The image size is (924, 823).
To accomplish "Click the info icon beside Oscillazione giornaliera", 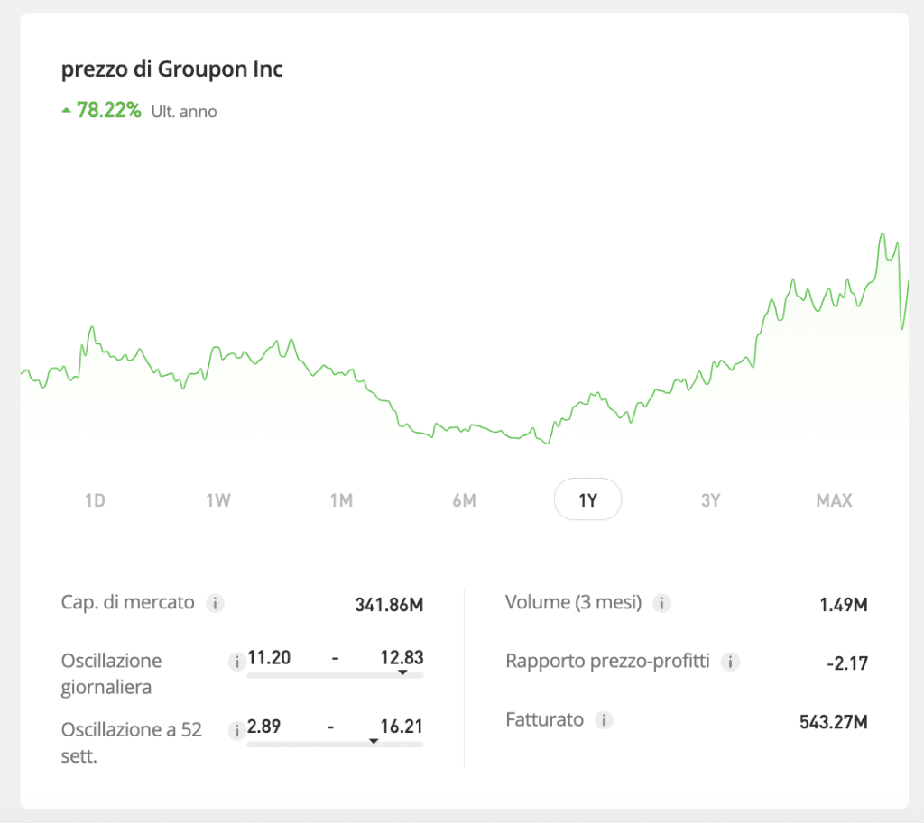I will 236,661.
